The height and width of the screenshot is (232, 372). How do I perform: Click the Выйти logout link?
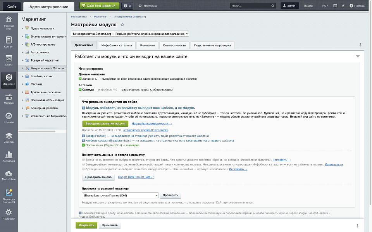tap(308, 6)
